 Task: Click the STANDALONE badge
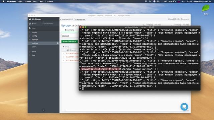[80, 19]
